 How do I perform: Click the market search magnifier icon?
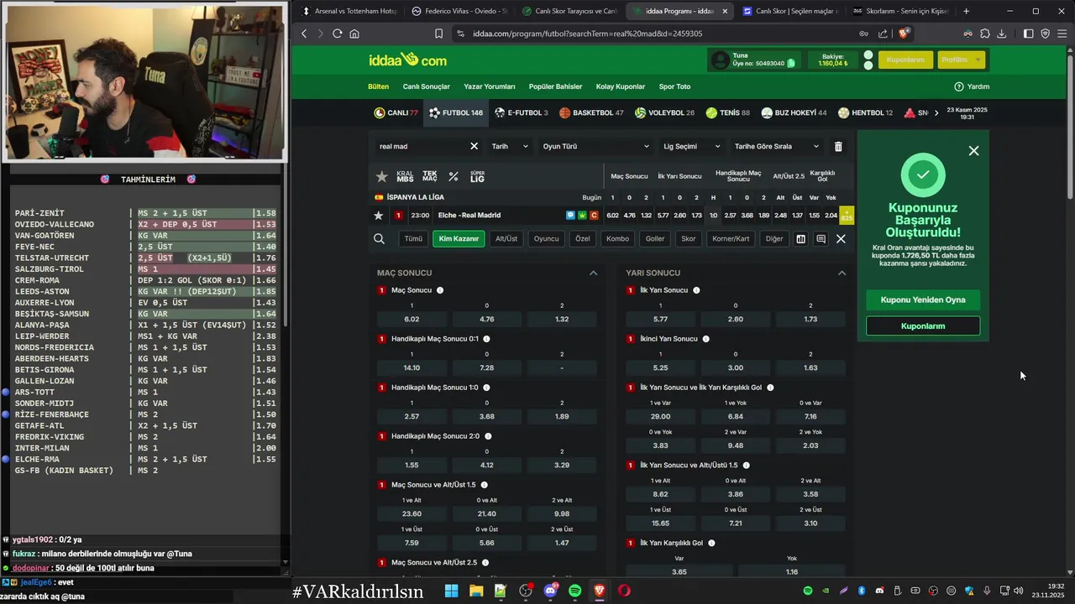[379, 239]
